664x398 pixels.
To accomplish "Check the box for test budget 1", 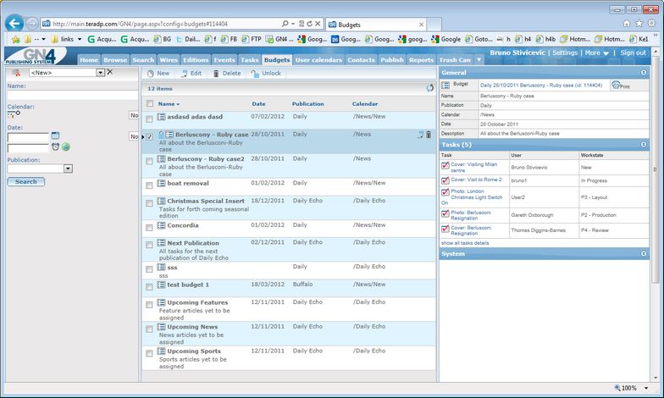I will (149, 287).
